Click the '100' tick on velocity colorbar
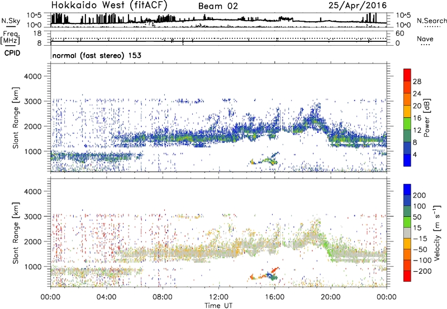Screen dimensions: 447x309 420,206
